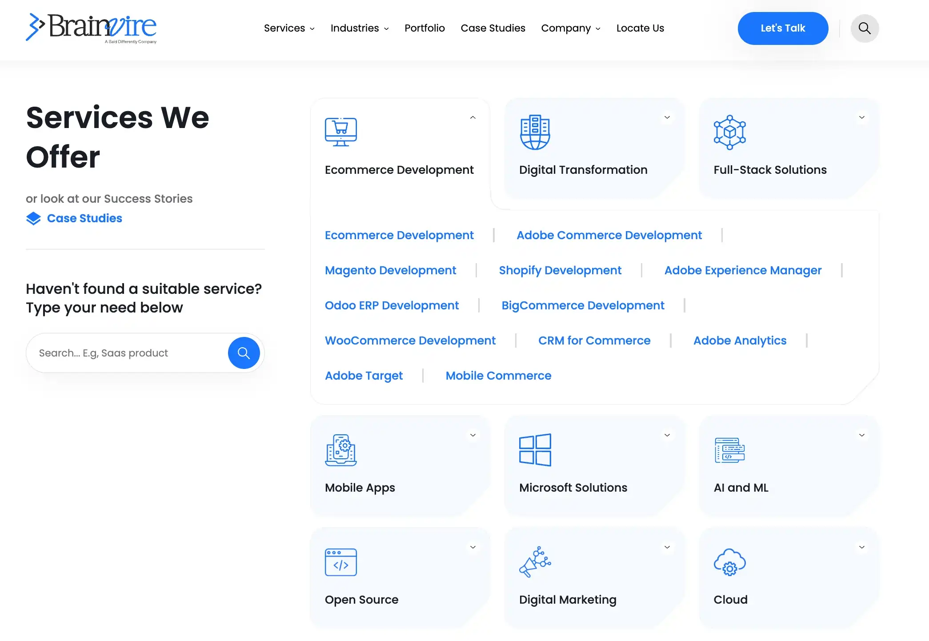Image resolution: width=929 pixels, height=641 pixels.
Task: Click the Let's Talk button
Action: pos(783,28)
